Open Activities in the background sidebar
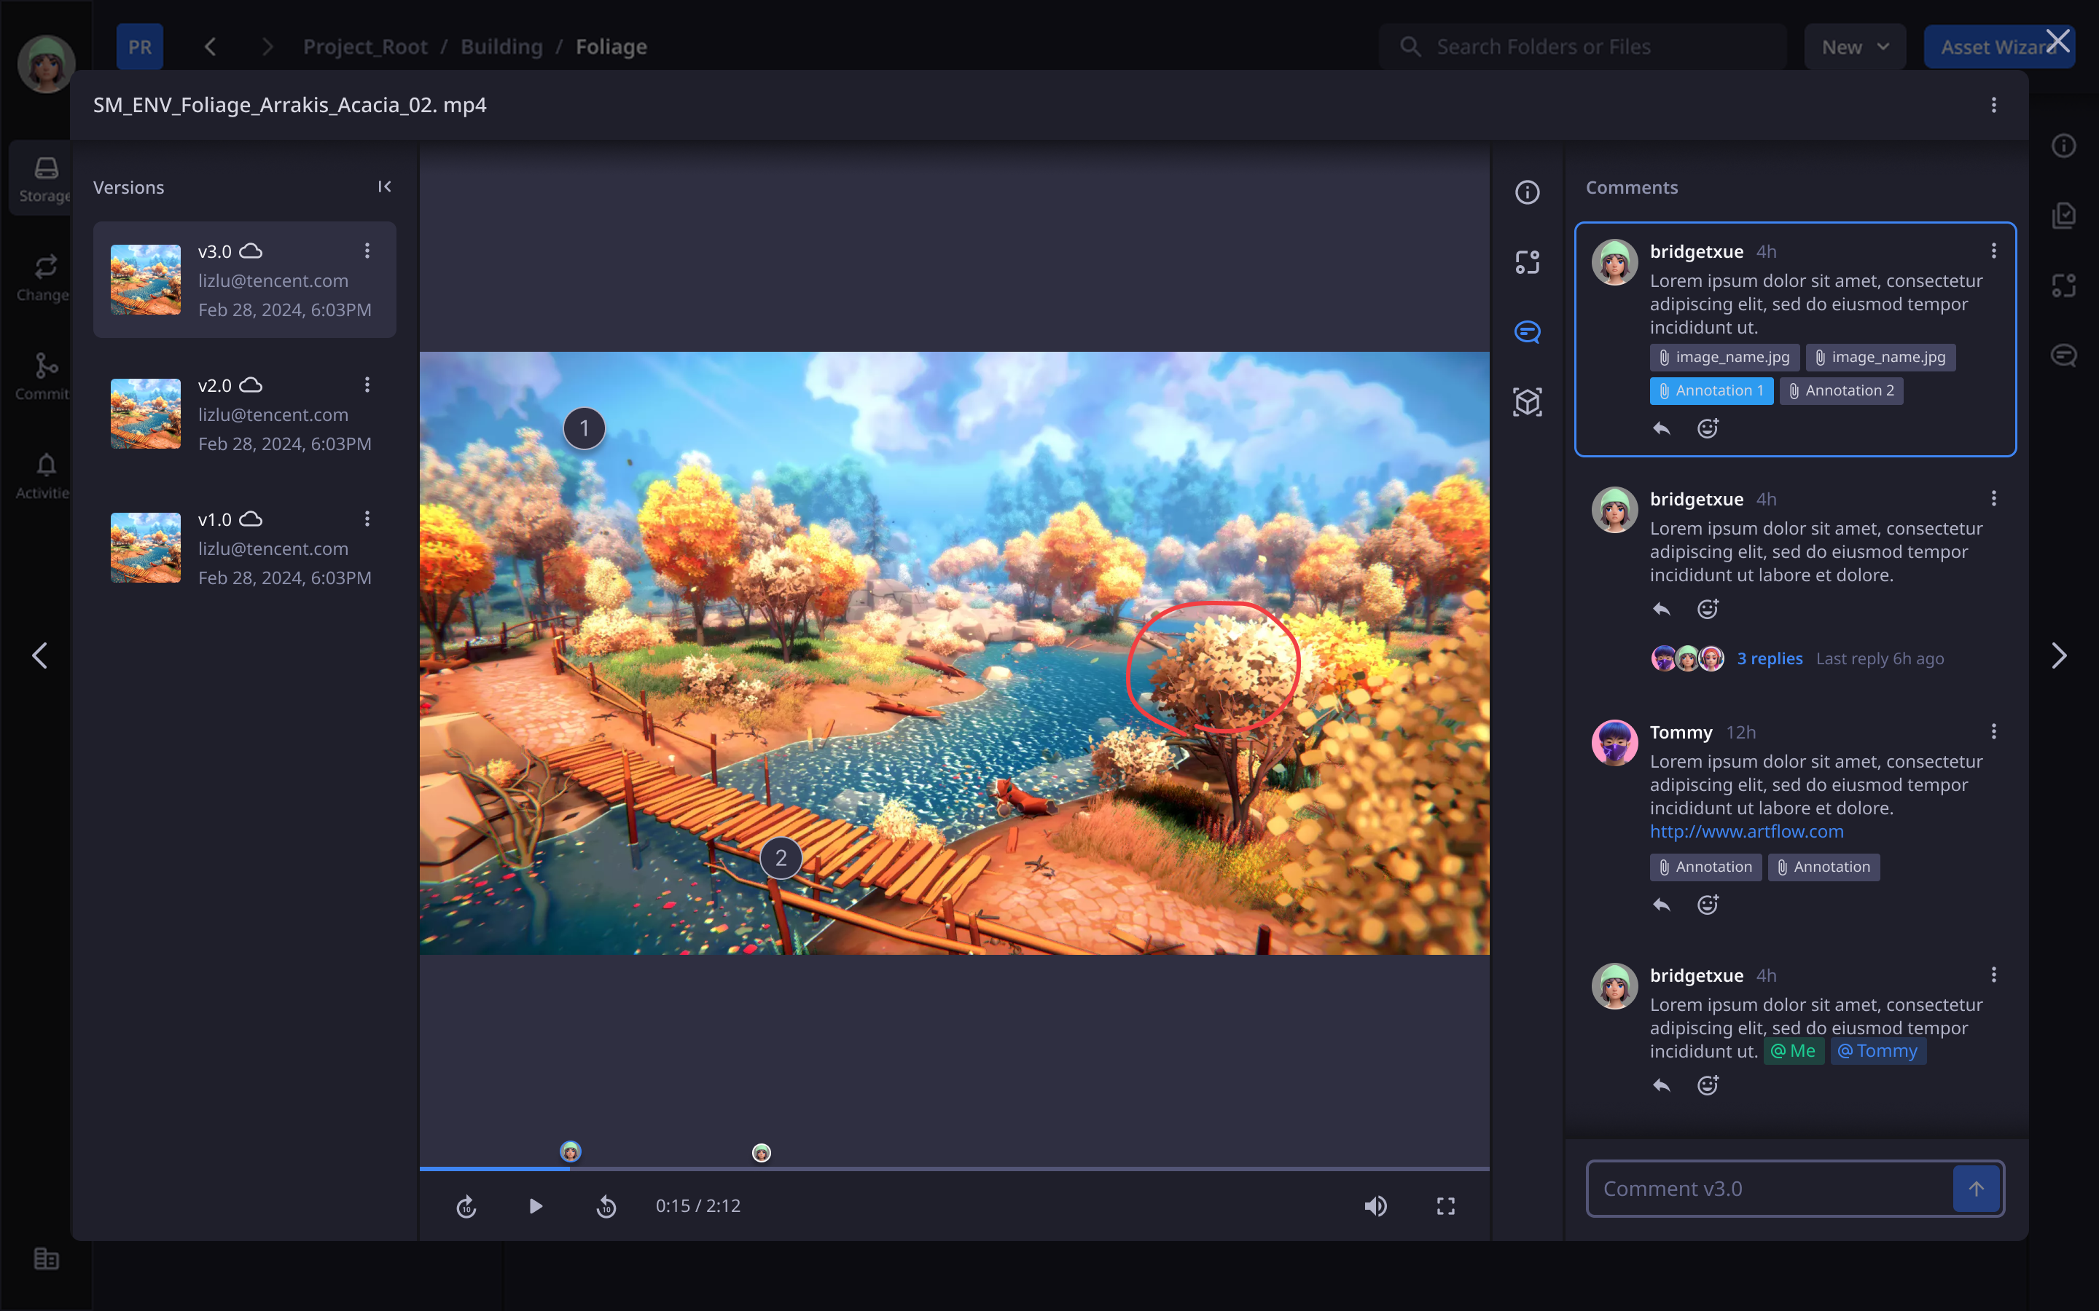 [x=44, y=476]
